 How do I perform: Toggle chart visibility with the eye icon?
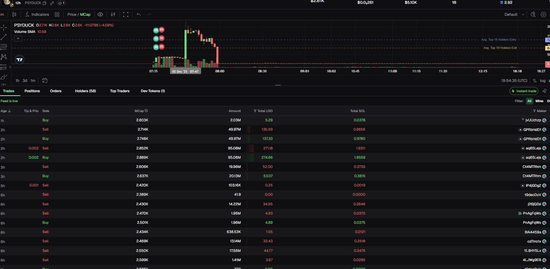click(100, 14)
